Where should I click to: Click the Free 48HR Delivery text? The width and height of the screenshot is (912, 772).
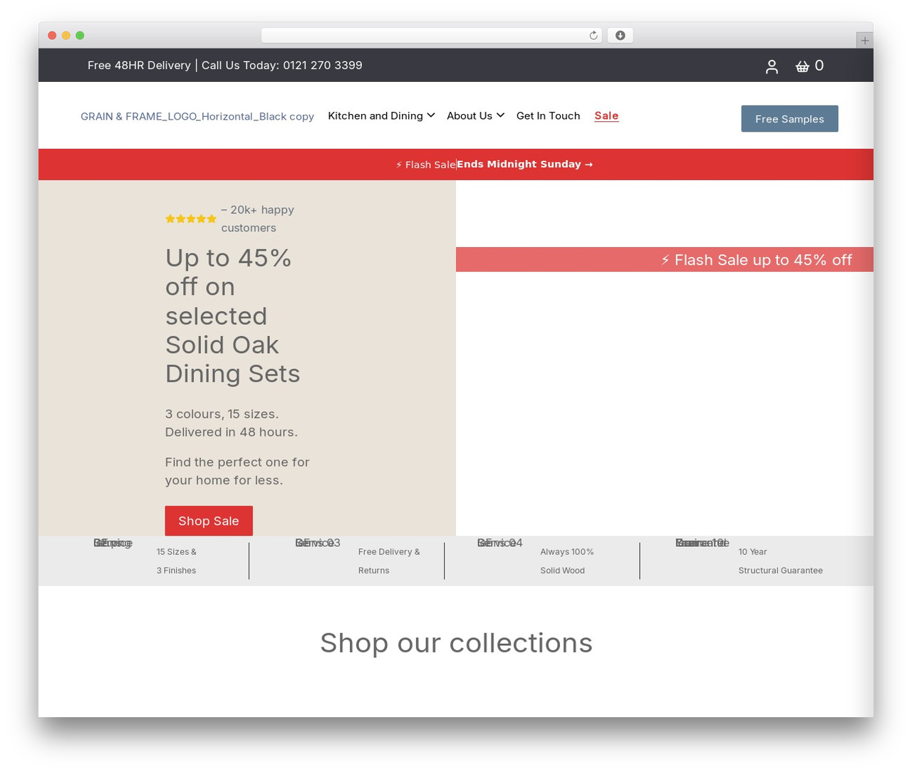click(139, 66)
